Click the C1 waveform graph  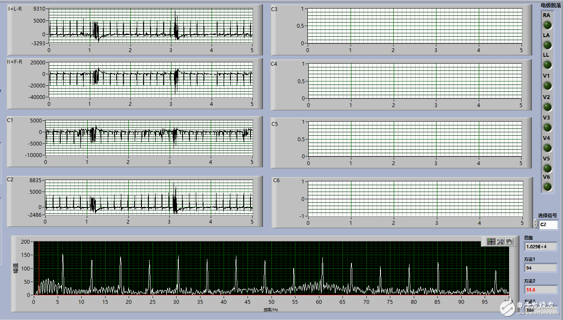(149, 138)
